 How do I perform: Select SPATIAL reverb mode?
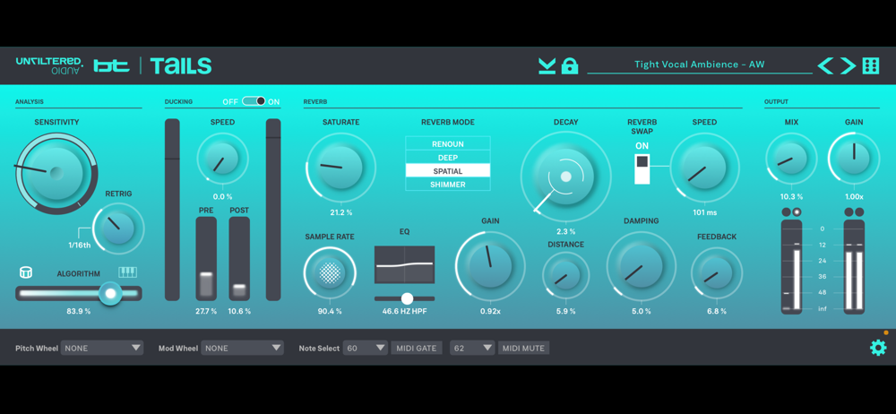pos(448,171)
